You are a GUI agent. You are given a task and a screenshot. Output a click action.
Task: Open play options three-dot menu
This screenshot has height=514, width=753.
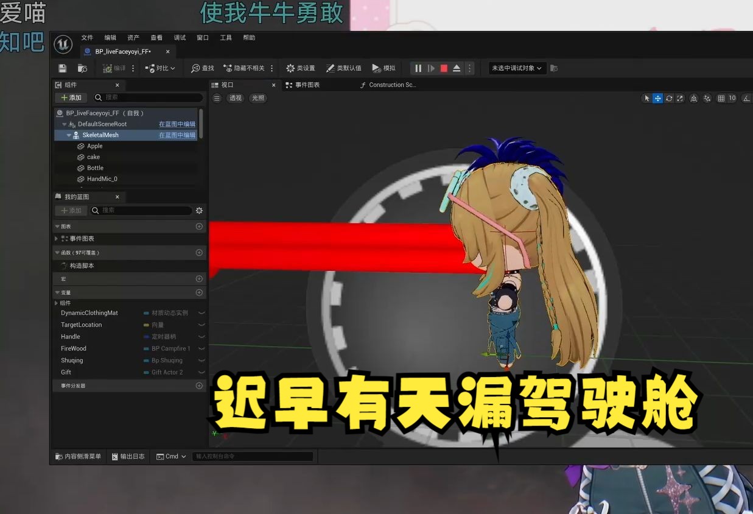[469, 68]
